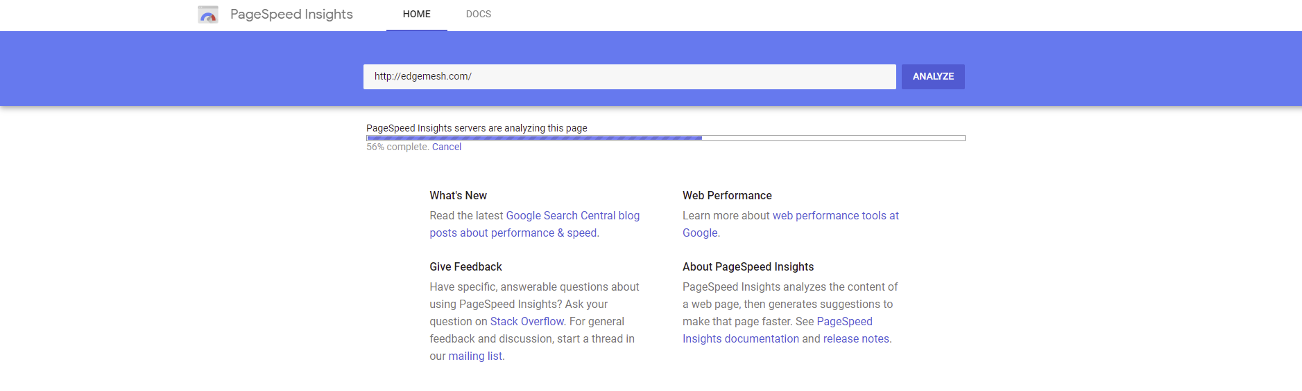The height and width of the screenshot is (391, 1302).
Task: Cancel the page analysis
Action: [447, 147]
